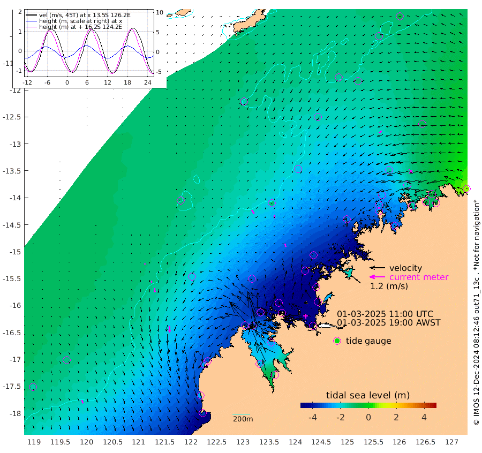Screen dimensions: 482x453
Task: Click the '121.5' longitude axis label
Action: coord(165,442)
